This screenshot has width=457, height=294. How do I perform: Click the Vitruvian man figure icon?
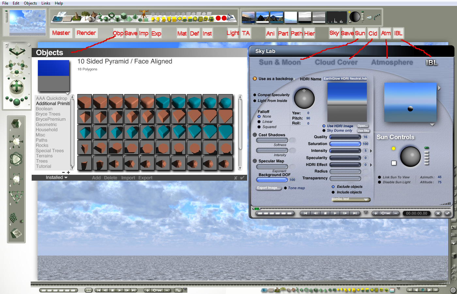tap(143, 15)
